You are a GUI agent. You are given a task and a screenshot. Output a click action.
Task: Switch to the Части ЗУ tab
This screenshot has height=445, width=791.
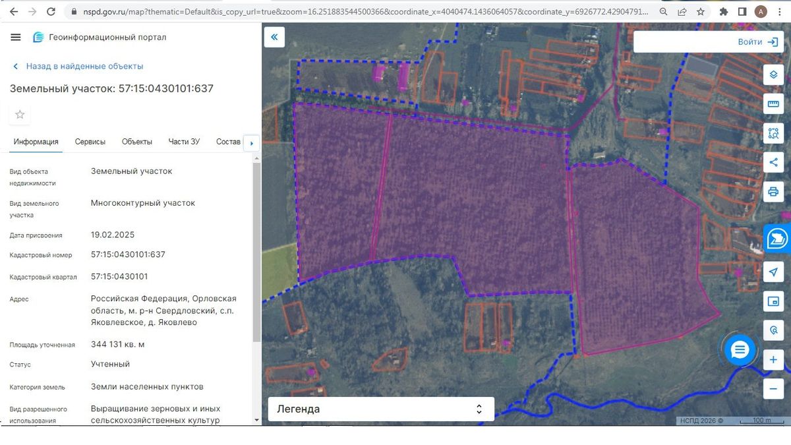tap(184, 142)
